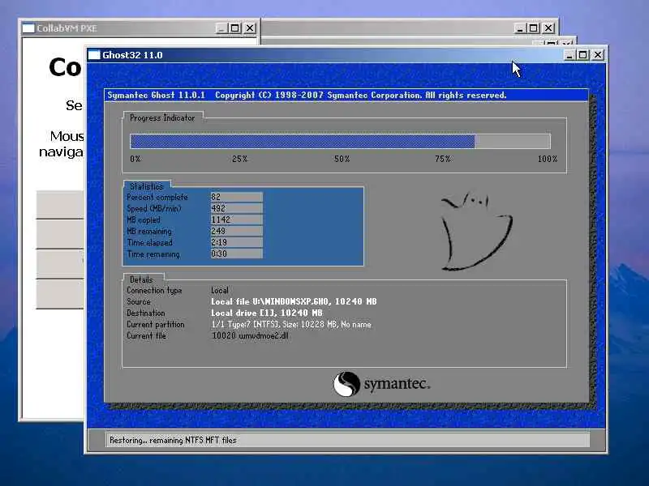Click the Ghost32 11.0 title bar icon
The width and height of the screenshot is (649, 486).
click(x=94, y=55)
